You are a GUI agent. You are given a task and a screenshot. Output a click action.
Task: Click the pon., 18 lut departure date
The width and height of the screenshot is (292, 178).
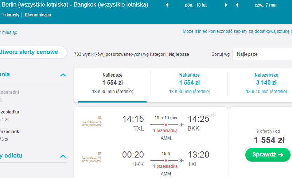pyautogui.click(x=195, y=5)
